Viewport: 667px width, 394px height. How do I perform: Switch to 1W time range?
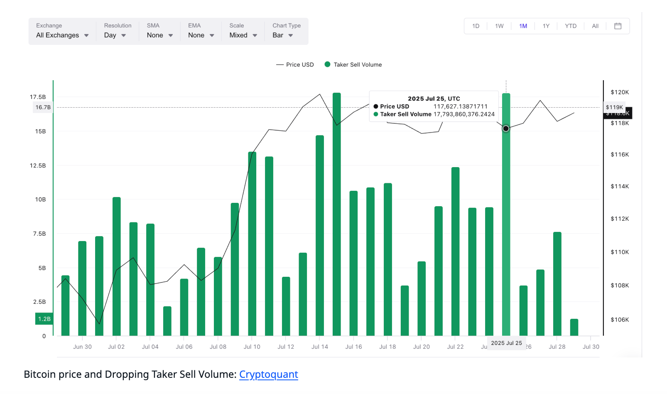pyautogui.click(x=499, y=26)
